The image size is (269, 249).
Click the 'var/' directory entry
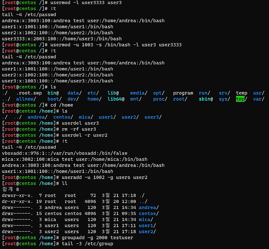click(259, 99)
